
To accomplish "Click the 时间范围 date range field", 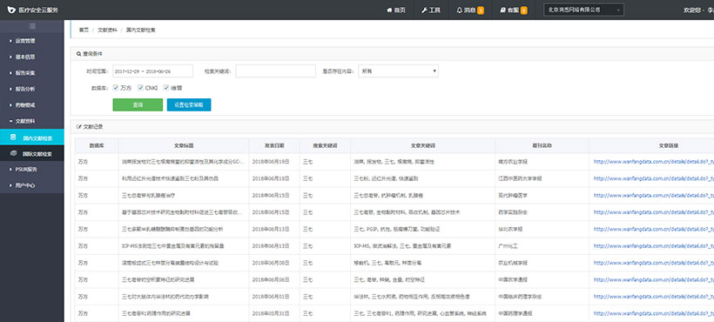I will click(x=152, y=71).
